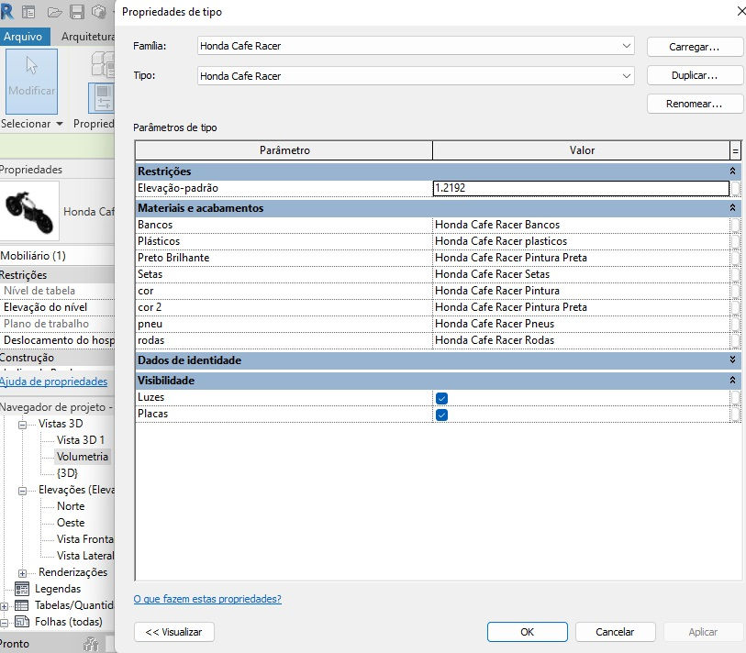The image size is (746, 653).
Task: Click the associate button in the Luzes row
Action: click(736, 397)
